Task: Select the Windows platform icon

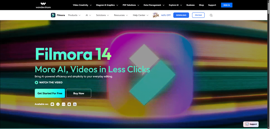Action: coord(52,104)
